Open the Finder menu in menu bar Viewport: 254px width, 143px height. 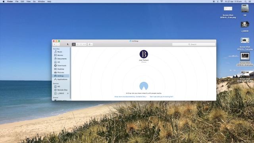(10, 2)
